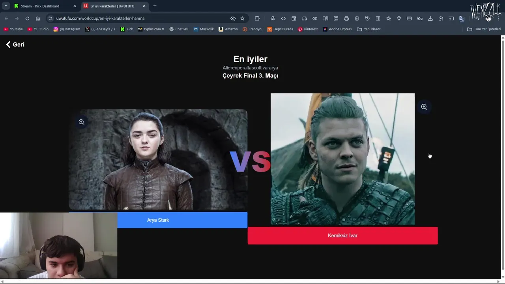The image size is (505, 284).
Task: Open a new browser tab
Action: [155, 6]
